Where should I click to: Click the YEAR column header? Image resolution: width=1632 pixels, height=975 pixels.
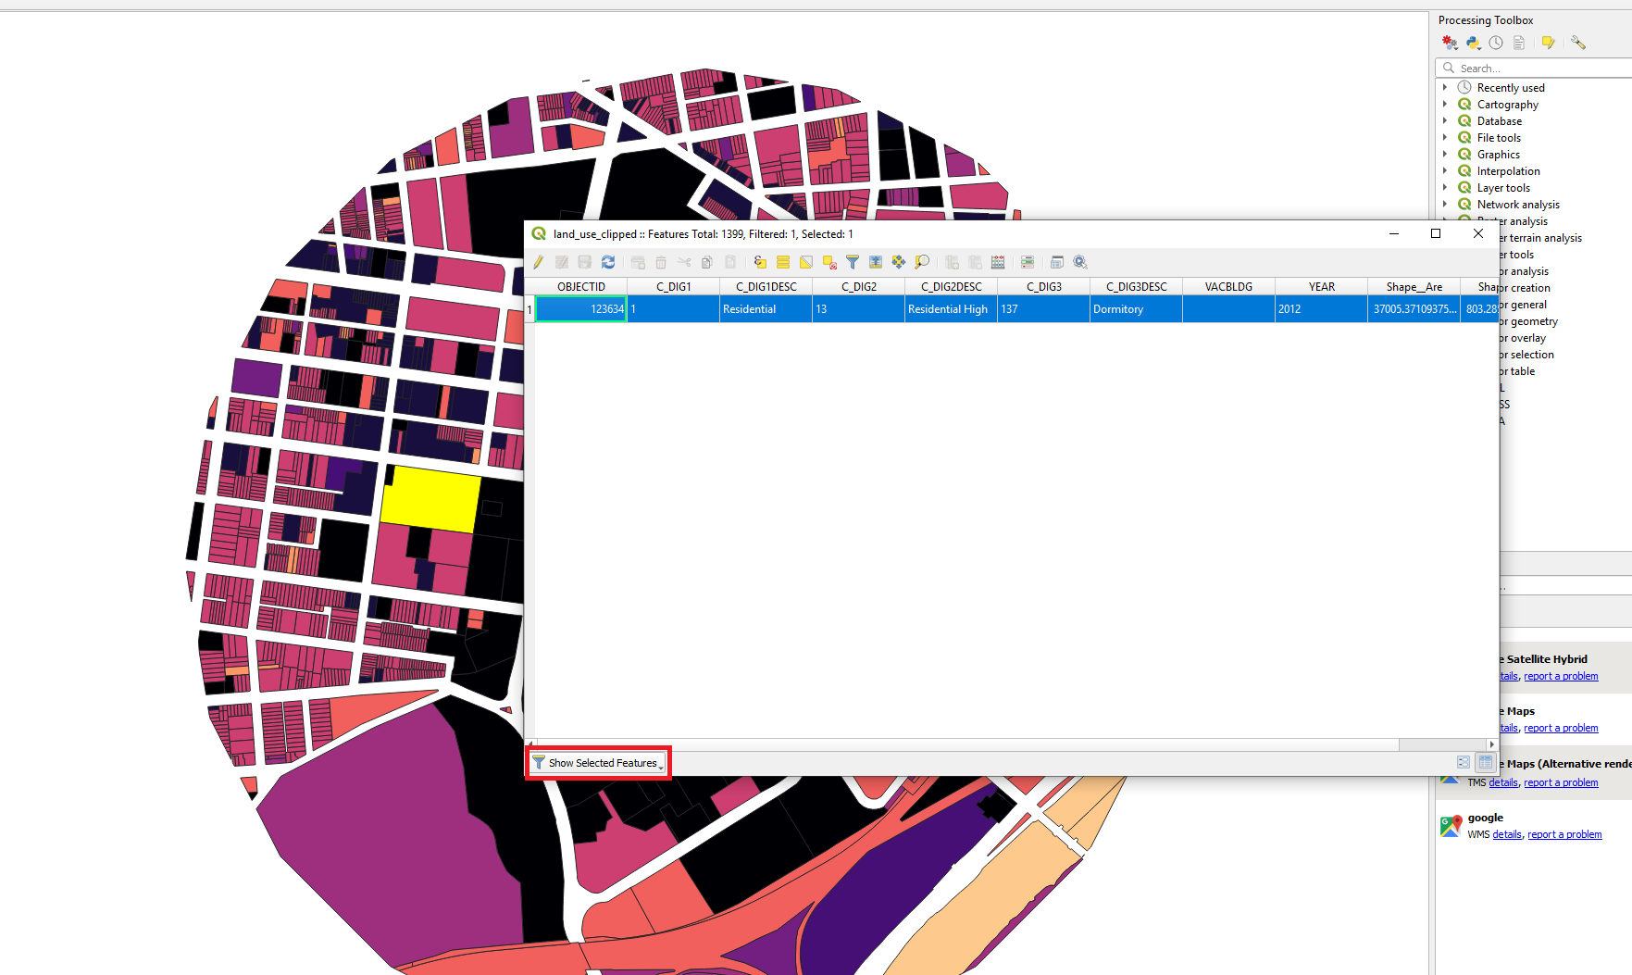1321,287
